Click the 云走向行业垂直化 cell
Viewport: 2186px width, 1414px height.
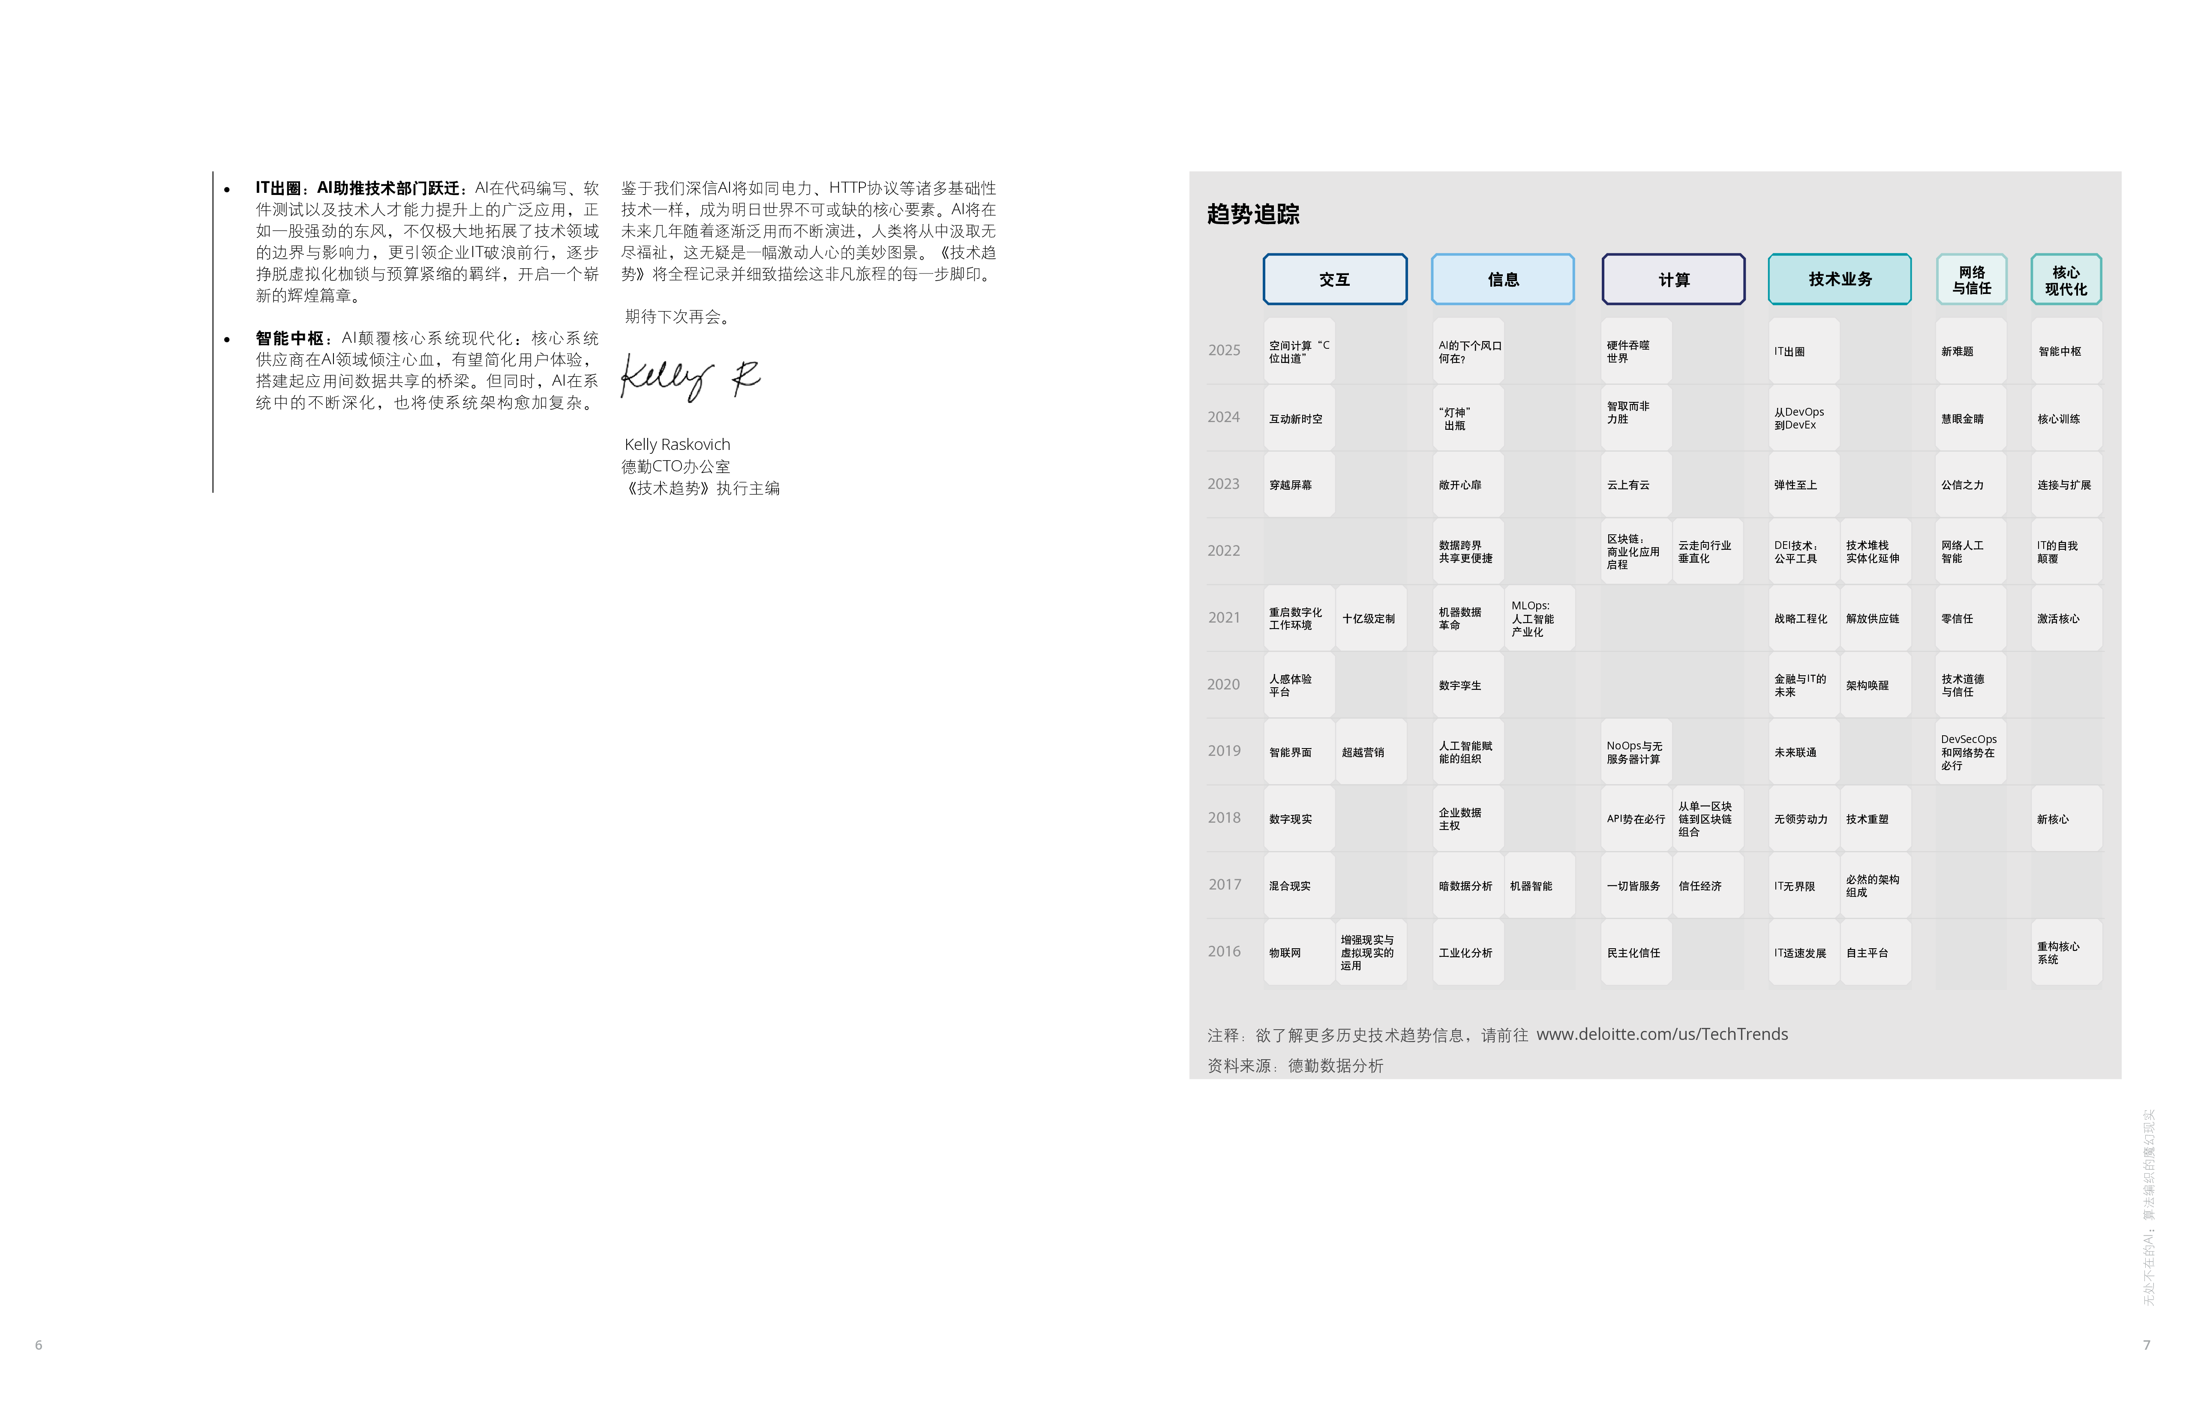coord(1708,551)
